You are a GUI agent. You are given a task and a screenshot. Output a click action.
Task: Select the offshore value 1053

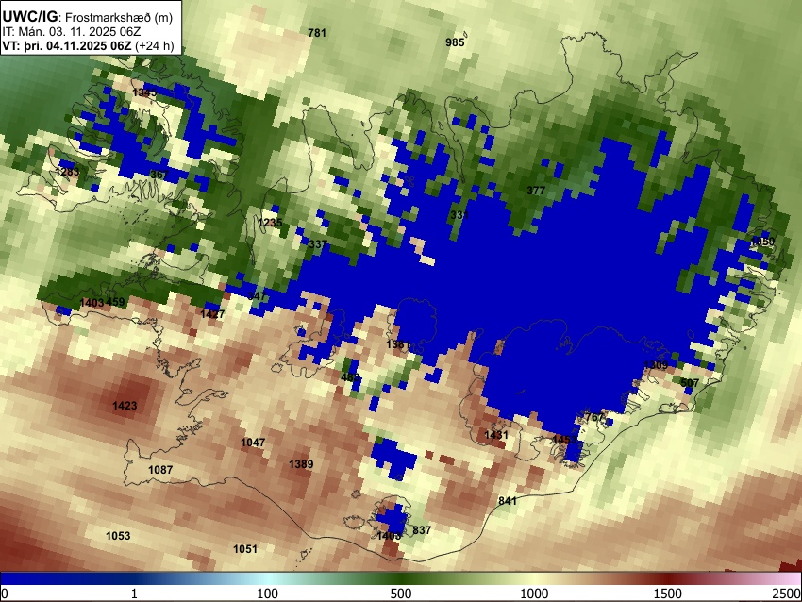click(118, 536)
